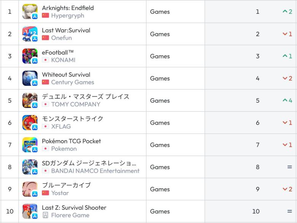Click the Florere Game publisher link
The image size is (297, 223).
tap(70, 215)
